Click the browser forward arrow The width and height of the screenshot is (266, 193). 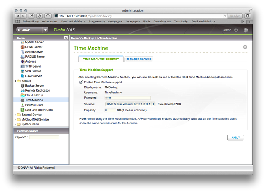pos(23,16)
